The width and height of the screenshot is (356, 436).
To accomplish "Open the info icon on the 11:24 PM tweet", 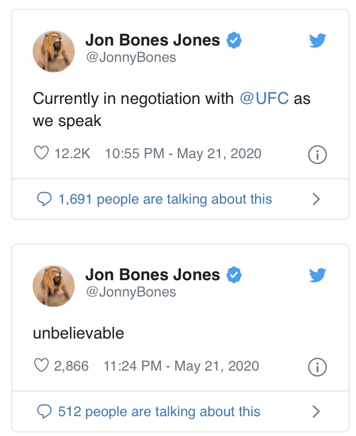I will [317, 367].
